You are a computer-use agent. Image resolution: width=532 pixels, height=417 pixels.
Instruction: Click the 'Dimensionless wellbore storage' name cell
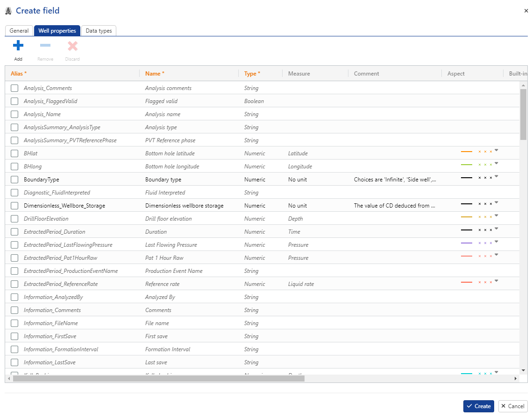click(x=184, y=206)
